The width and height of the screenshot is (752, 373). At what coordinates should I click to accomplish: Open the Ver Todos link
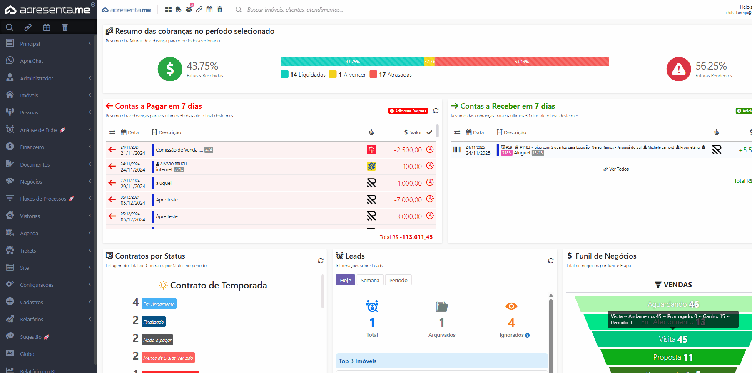[x=616, y=169]
